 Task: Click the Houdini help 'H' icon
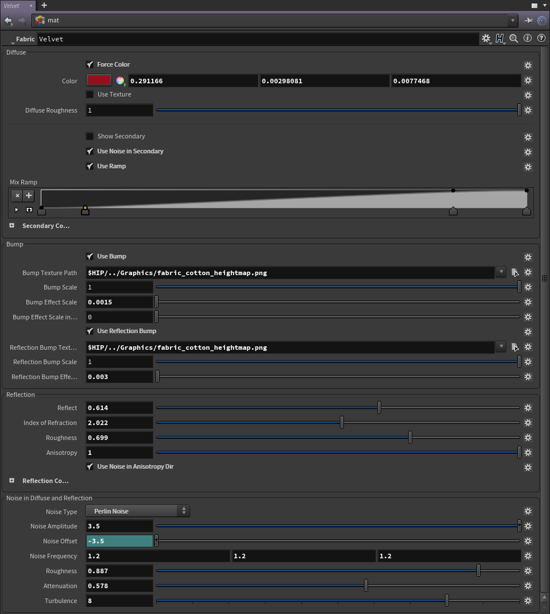pyautogui.click(x=499, y=38)
